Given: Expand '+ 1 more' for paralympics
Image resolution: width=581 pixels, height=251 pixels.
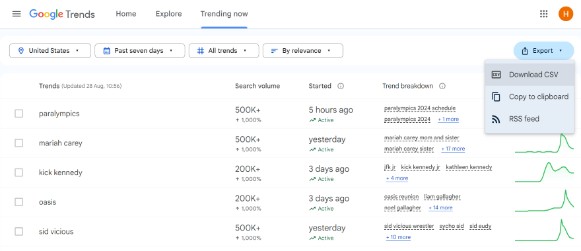Looking at the screenshot, I should [x=448, y=120].
